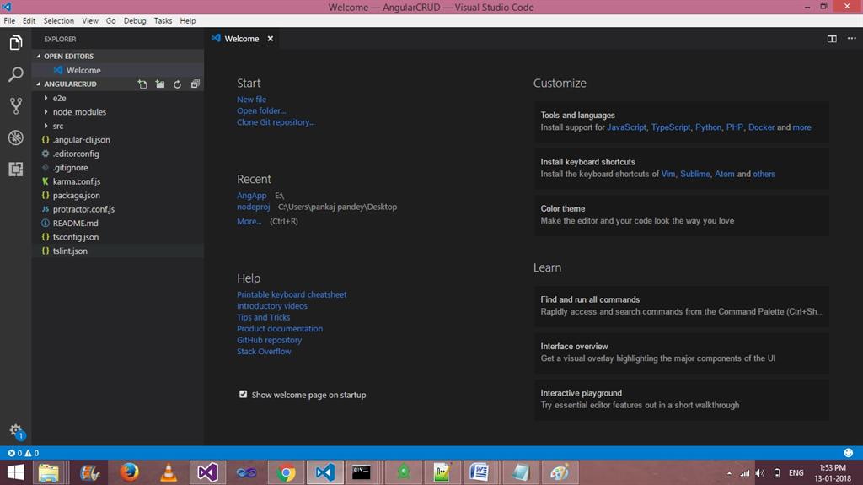Open the Go menu
This screenshot has height=485, width=863.
(110, 21)
